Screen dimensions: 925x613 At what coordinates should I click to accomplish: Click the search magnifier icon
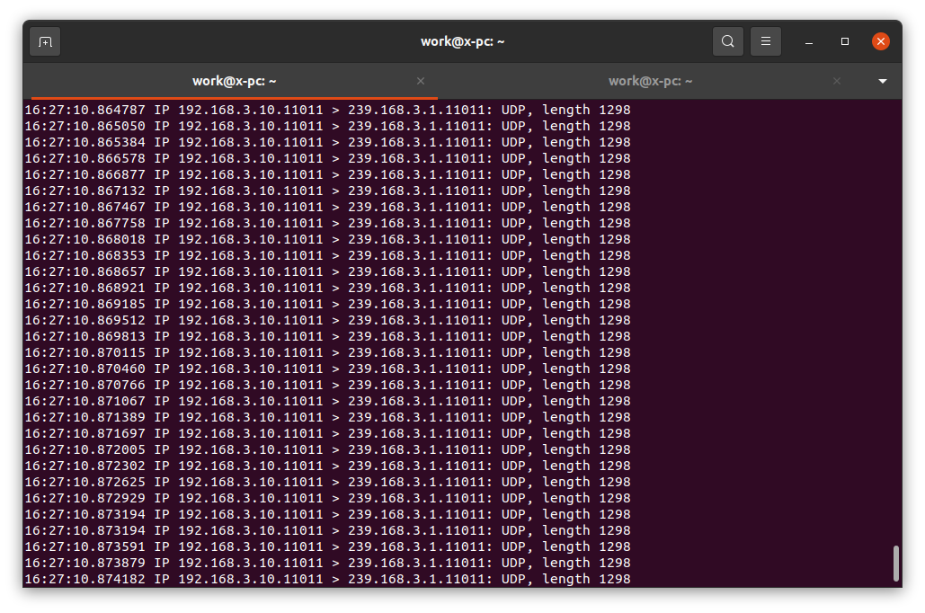(x=727, y=41)
